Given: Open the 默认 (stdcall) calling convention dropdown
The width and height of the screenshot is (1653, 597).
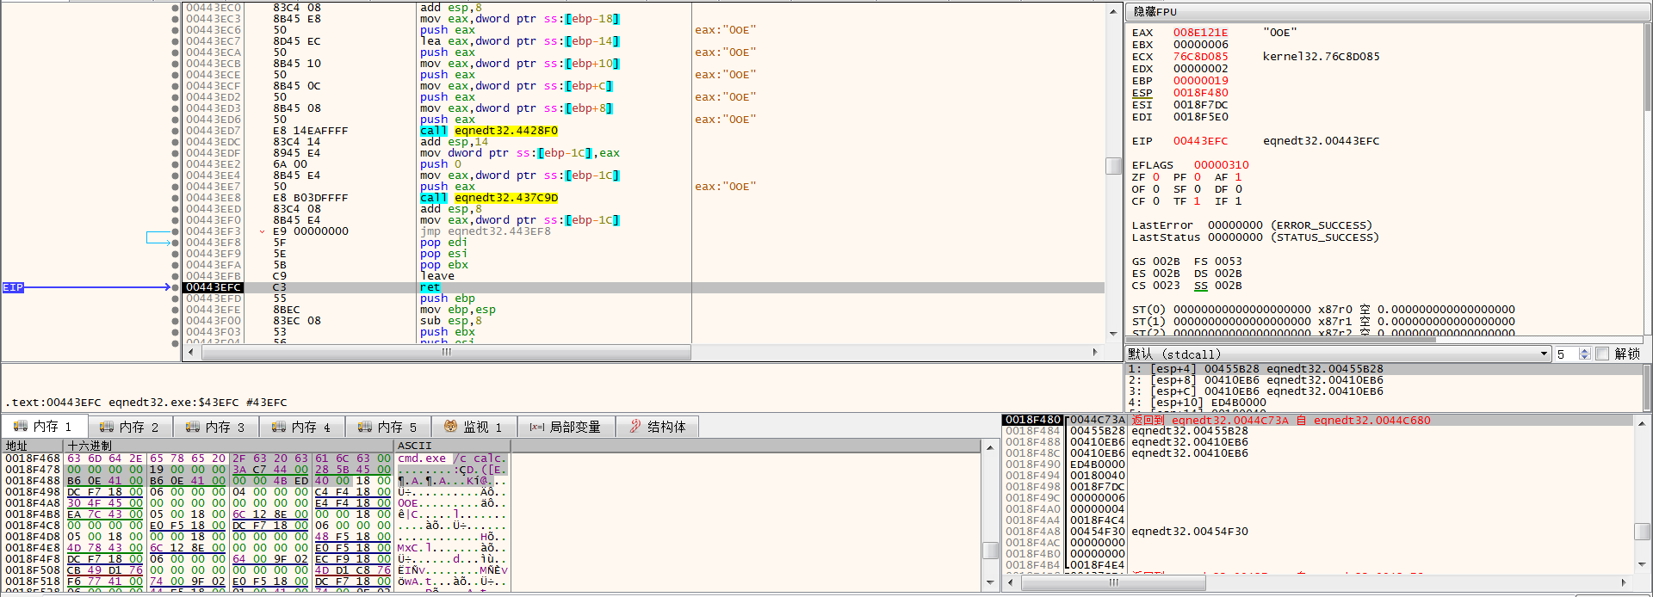Looking at the screenshot, I should click(1338, 354).
